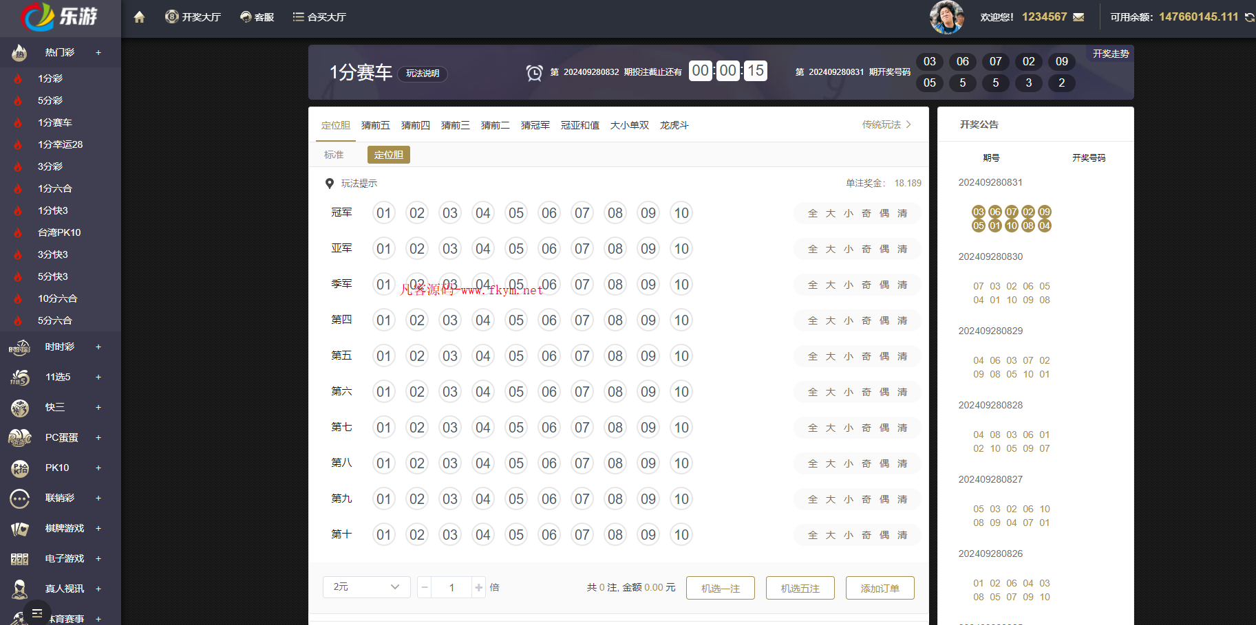1256x625 pixels.
Task: Switch to the 龙虎斗 tab
Action: (x=674, y=125)
